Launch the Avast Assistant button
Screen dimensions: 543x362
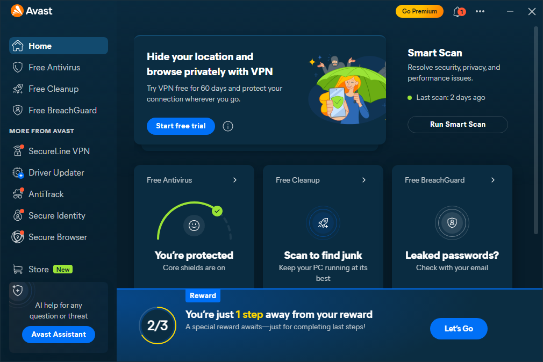point(59,334)
